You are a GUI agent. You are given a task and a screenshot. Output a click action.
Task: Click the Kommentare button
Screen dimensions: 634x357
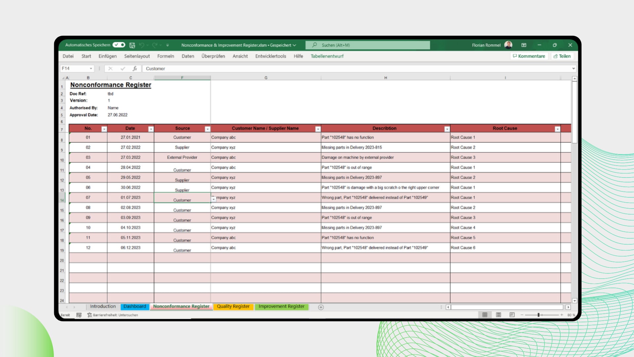click(x=529, y=56)
